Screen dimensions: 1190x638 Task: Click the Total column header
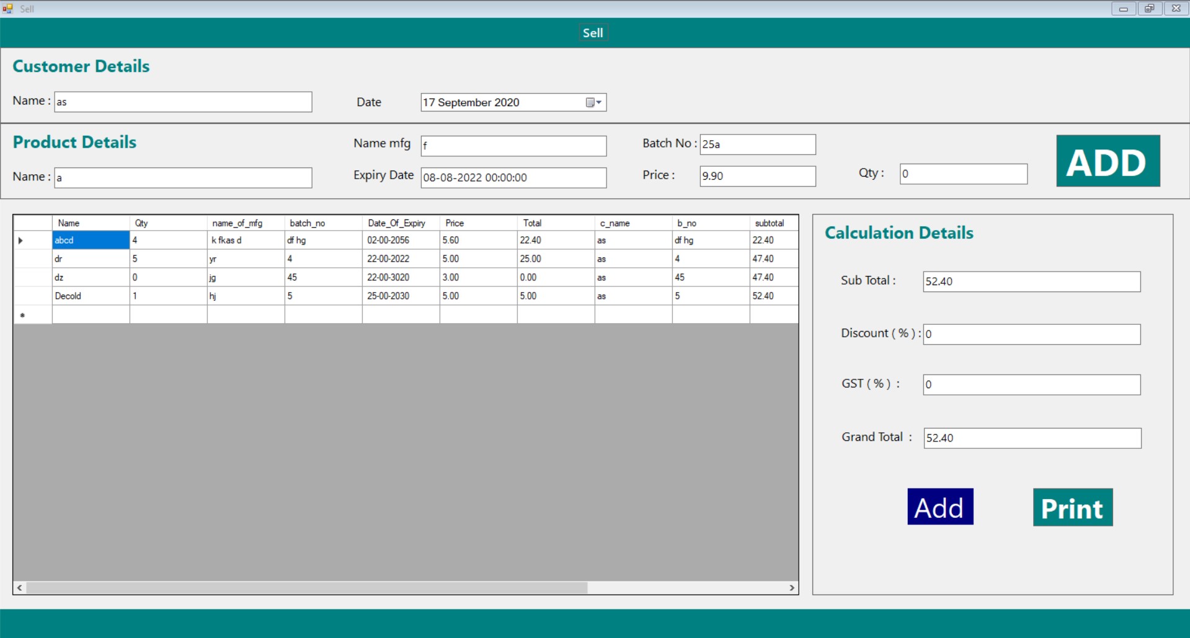click(x=556, y=223)
